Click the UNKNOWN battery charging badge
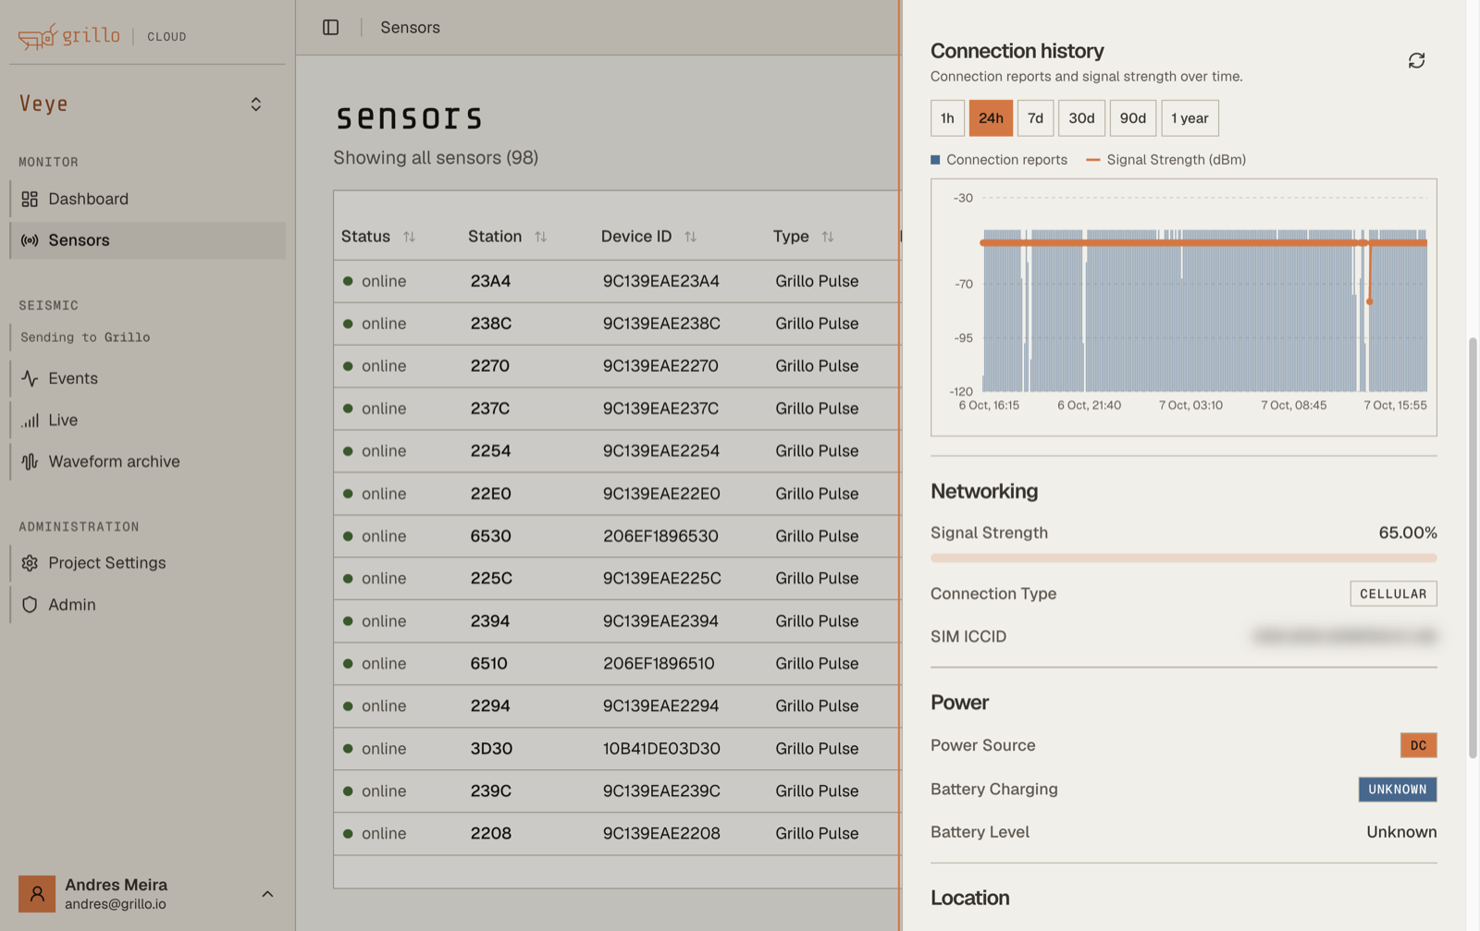This screenshot has height=931, width=1480. pos(1397,790)
